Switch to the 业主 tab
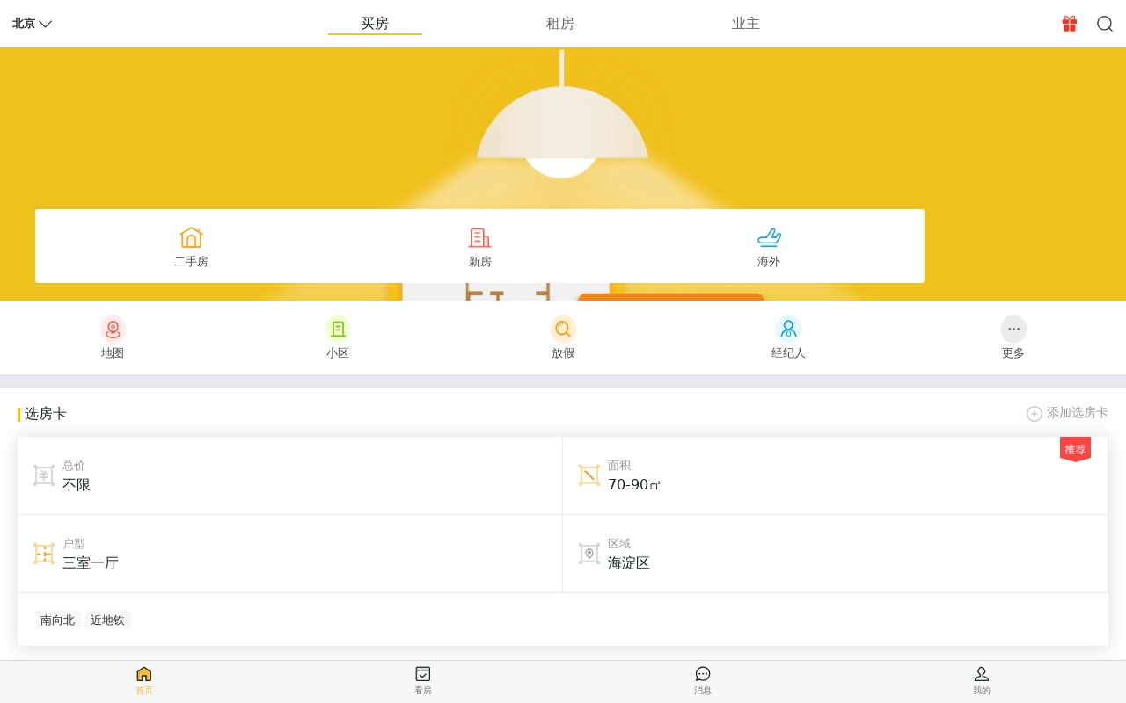 coord(746,24)
